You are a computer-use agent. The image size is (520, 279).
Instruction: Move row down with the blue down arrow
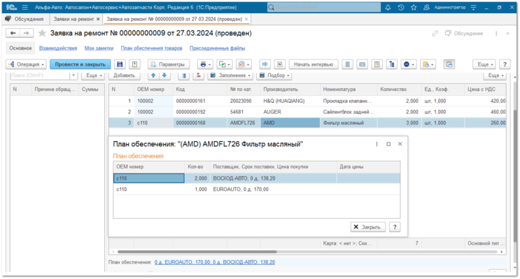[x=164, y=76]
